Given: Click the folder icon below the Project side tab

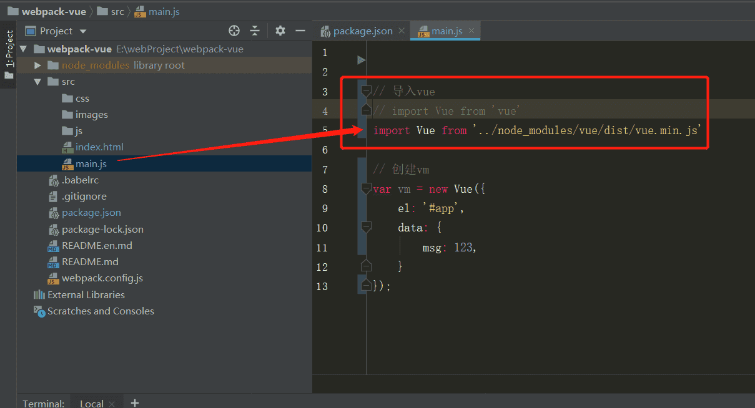Looking at the screenshot, I should pyautogui.click(x=9, y=75).
